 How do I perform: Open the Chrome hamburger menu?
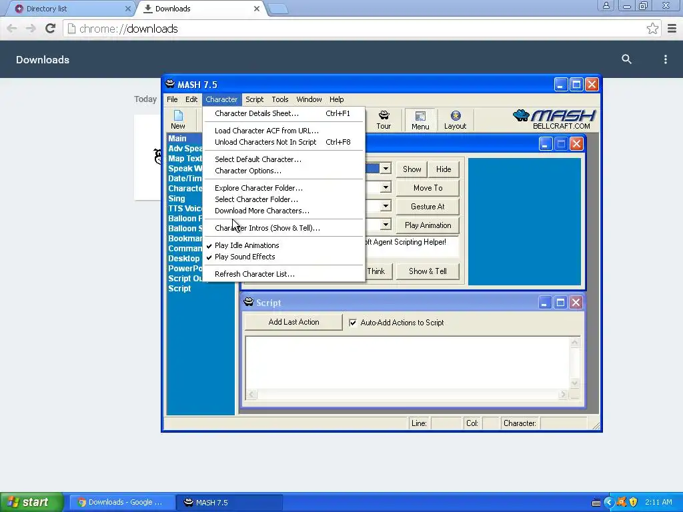pos(672,29)
